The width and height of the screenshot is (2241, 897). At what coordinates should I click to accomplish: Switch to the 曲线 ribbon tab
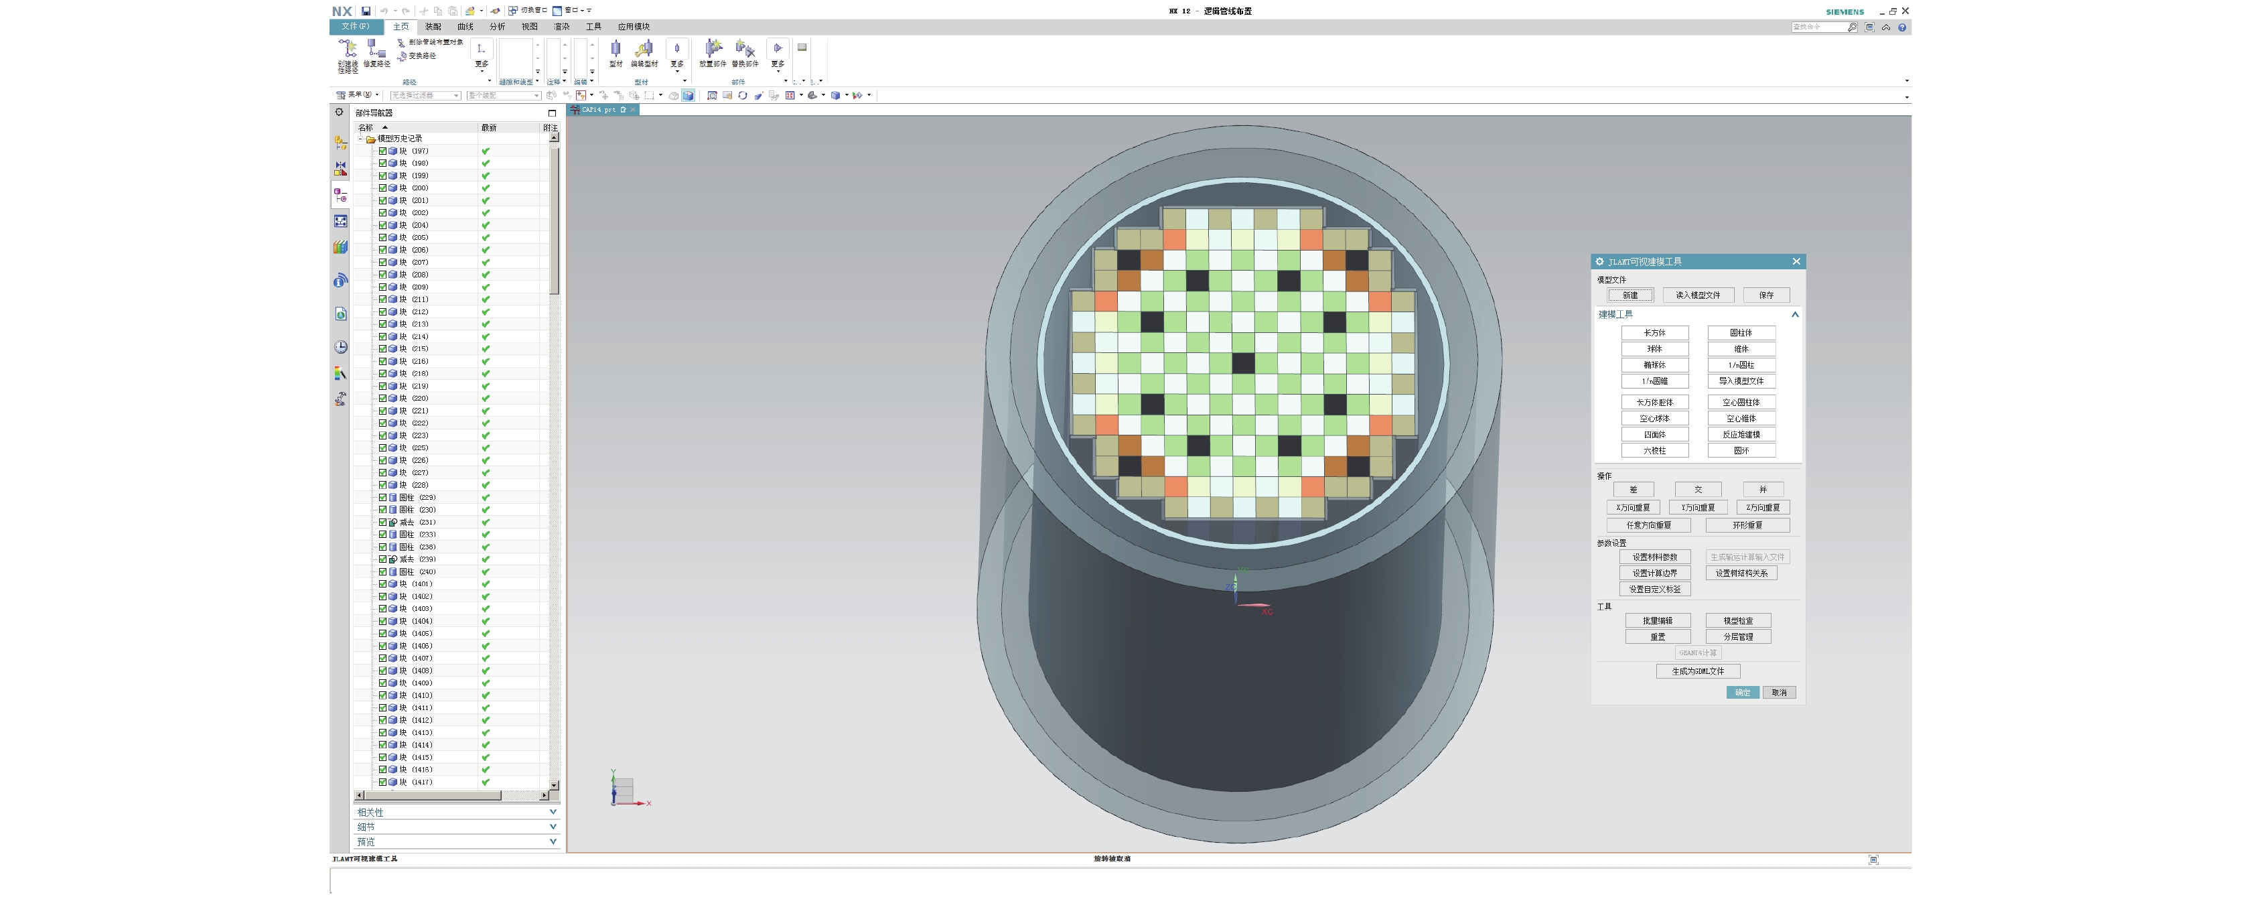tap(465, 27)
